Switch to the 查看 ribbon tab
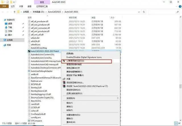The image size is (182, 126). click(29, 6)
